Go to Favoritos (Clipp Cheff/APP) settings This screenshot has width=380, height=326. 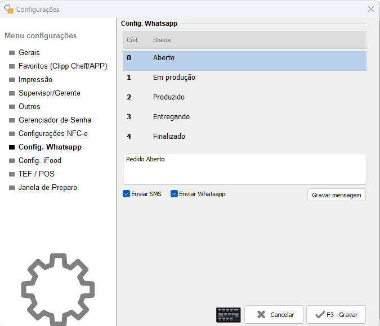pyautogui.click(x=62, y=66)
